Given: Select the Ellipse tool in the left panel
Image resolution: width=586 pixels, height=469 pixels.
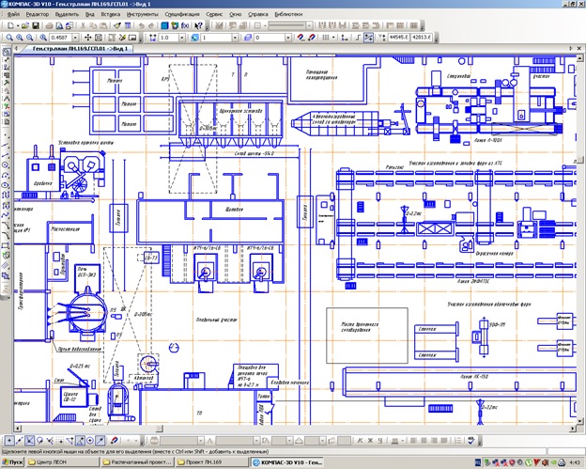Looking at the screenshot, I should coord(6,185).
